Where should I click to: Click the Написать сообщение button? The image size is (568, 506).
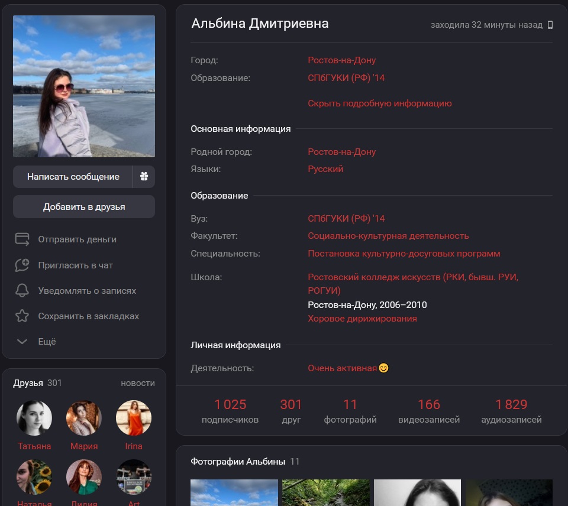pos(73,177)
